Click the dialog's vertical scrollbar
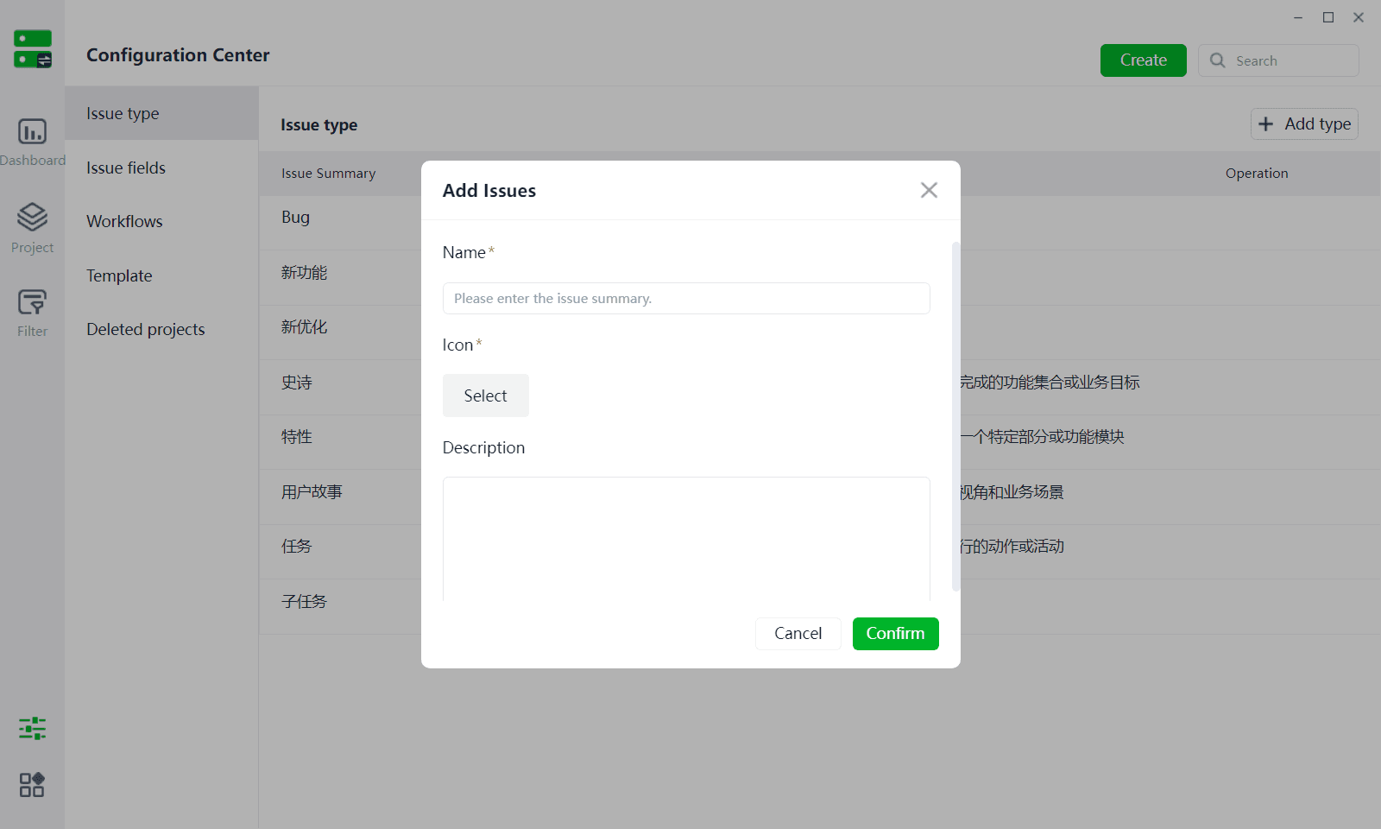Screen dimensions: 1381x829 tap(955, 417)
